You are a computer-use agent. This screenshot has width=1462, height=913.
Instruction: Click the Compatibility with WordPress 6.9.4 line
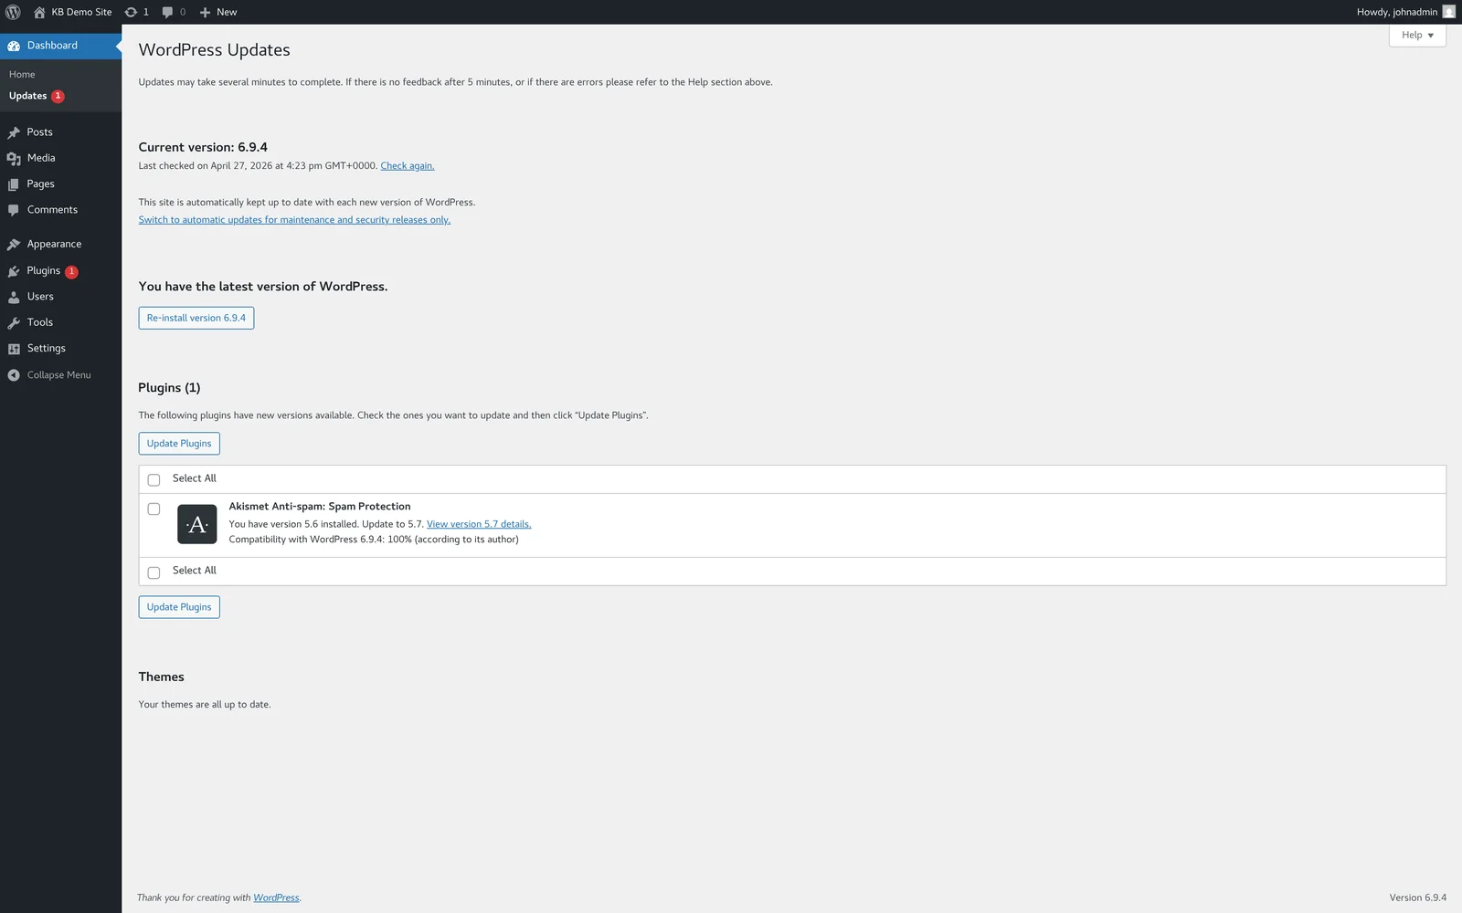(374, 540)
